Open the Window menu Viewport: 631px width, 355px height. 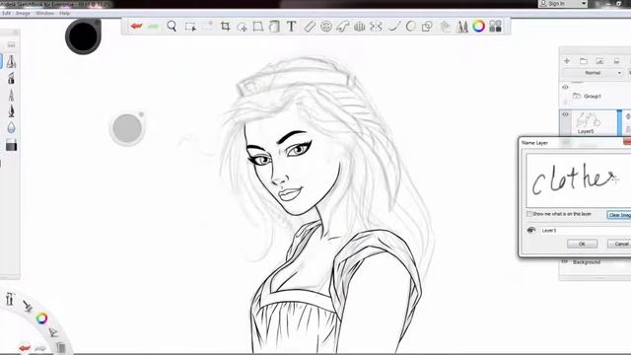click(x=44, y=13)
